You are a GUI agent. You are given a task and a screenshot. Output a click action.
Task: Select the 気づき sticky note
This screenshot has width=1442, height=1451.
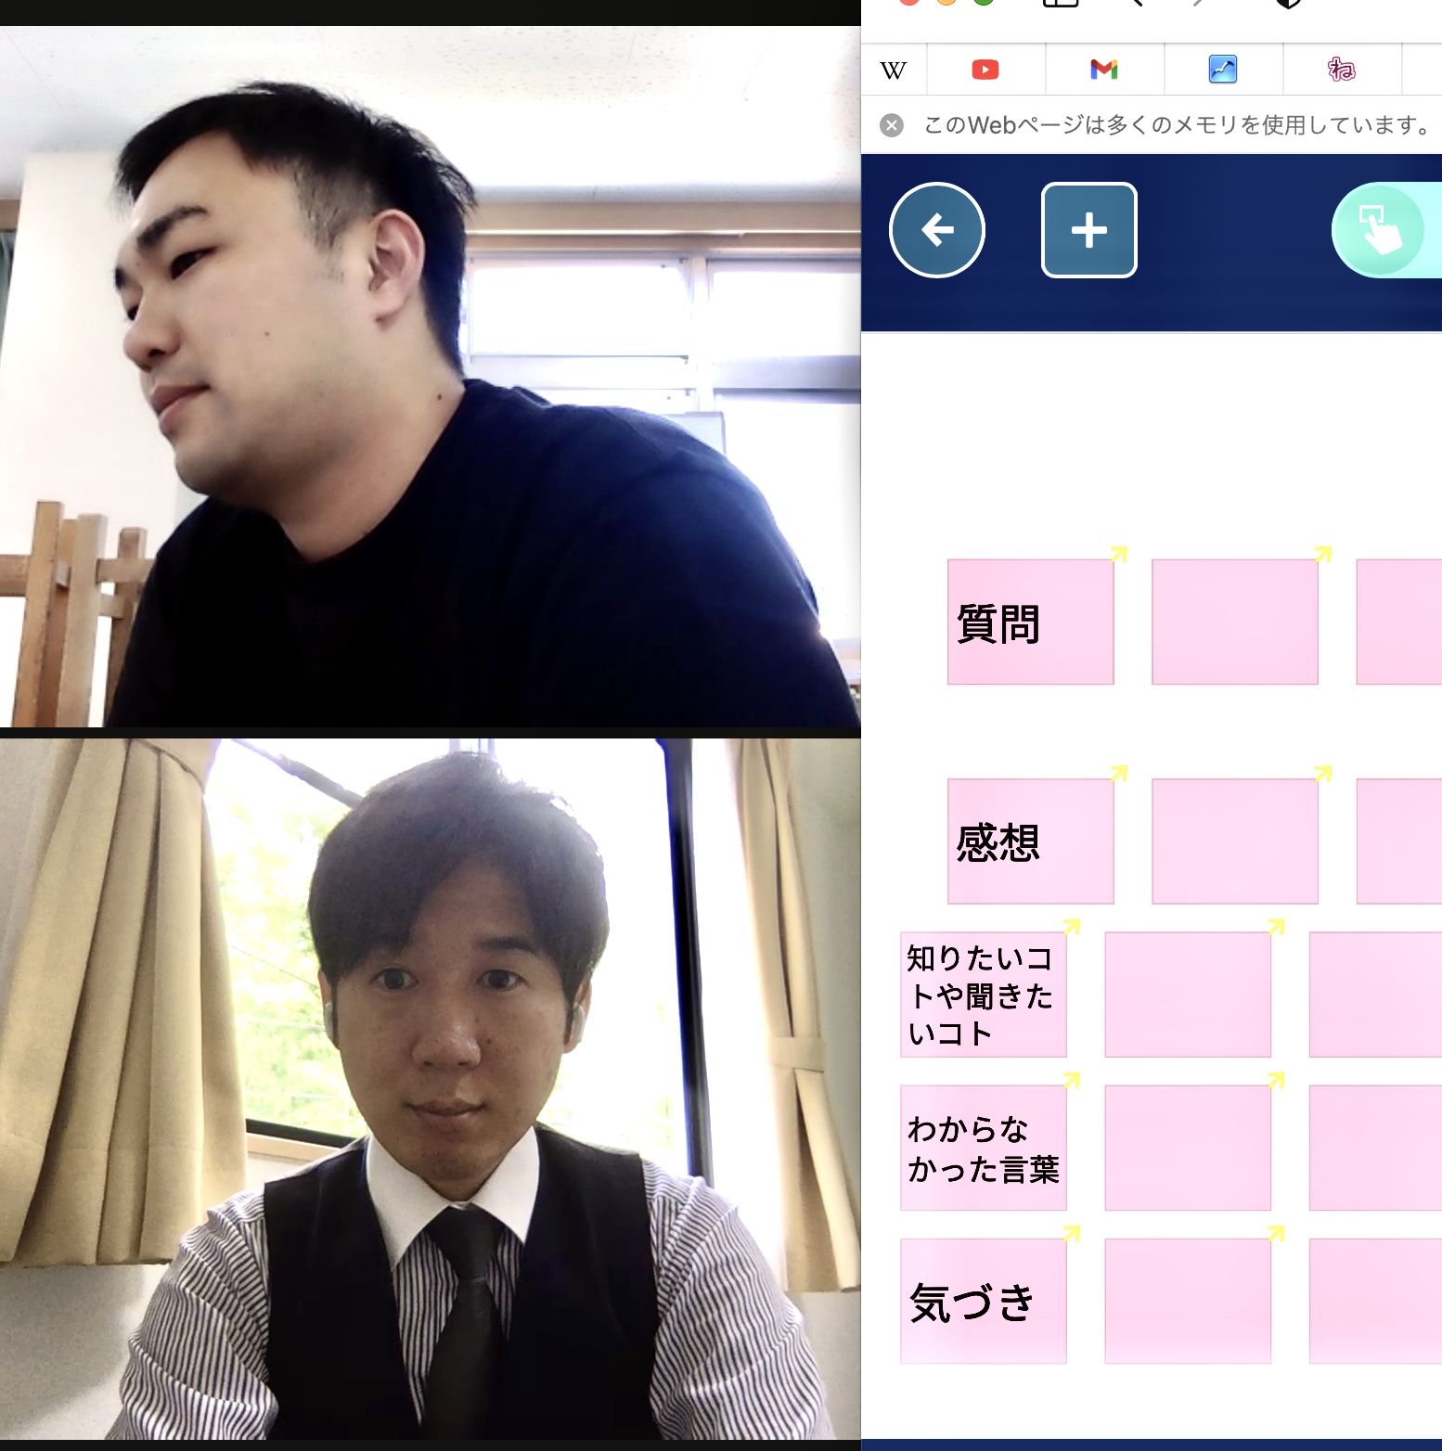point(984,1301)
